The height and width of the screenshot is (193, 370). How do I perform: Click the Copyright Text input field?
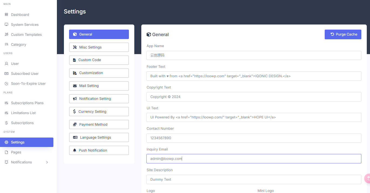pos(254,97)
